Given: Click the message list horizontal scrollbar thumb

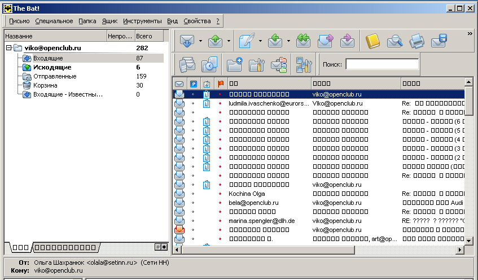Looking at the screenshot, I should click(x=268, y=250).
